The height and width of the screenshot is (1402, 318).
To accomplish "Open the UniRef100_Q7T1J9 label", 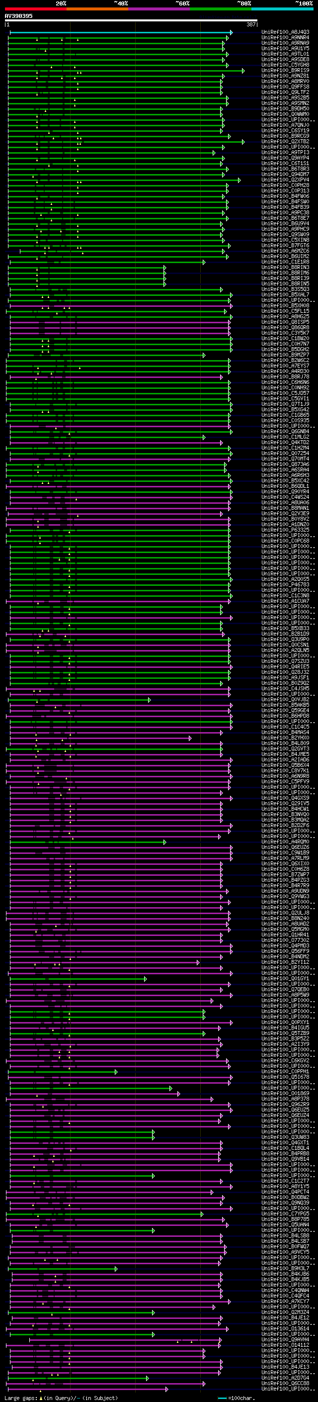I will [x=285, y=404].
